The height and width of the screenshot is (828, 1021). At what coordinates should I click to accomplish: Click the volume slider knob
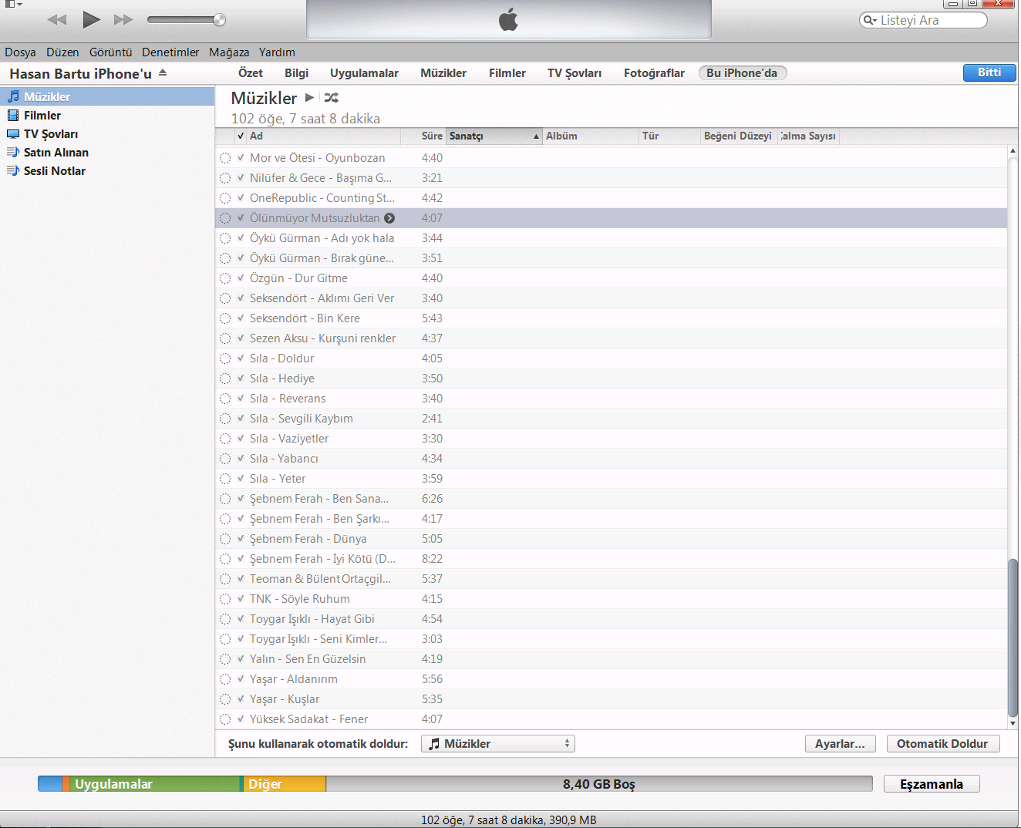pos(220,20)
